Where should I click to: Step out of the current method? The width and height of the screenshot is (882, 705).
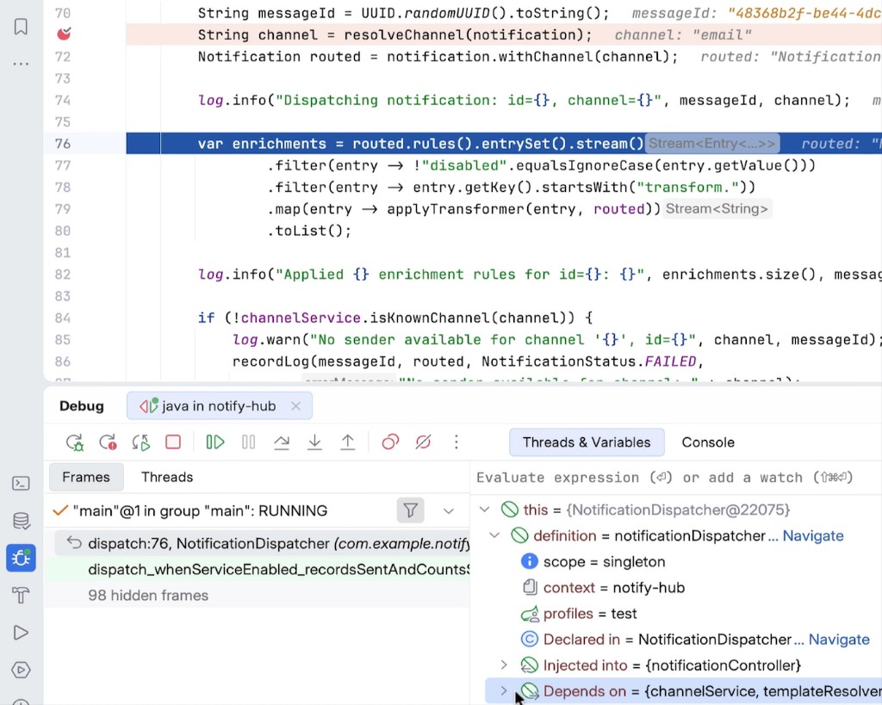[x=348, y=442]
